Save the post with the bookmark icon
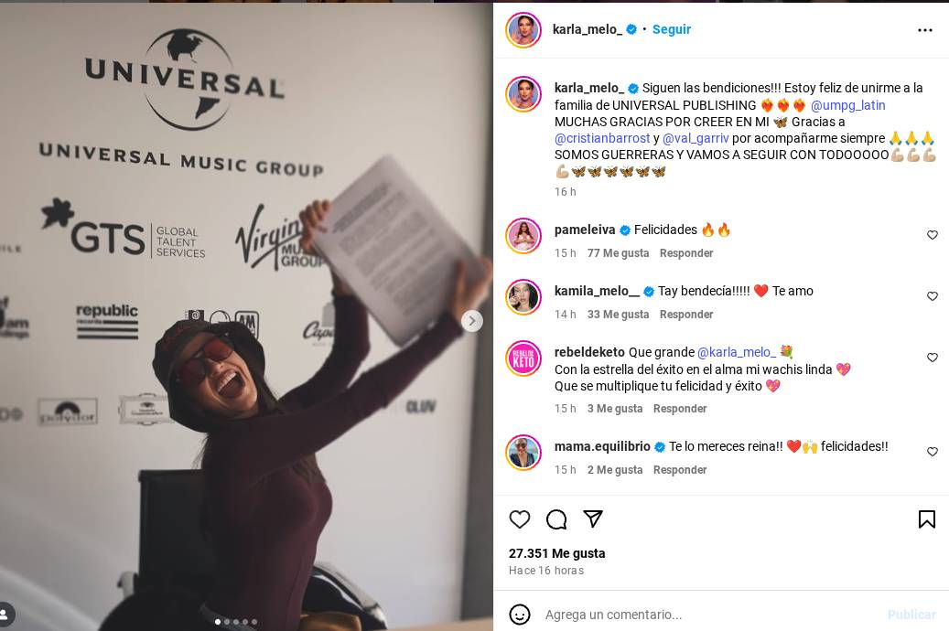 [x=927, y=519]
